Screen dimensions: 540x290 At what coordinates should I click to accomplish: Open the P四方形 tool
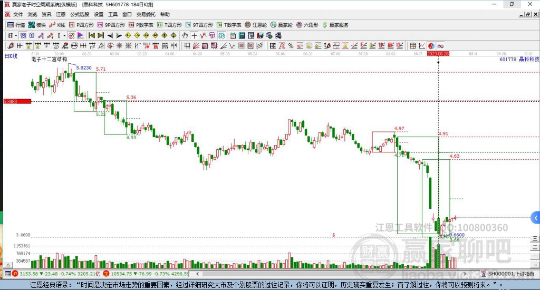click(x=81, y=25)
